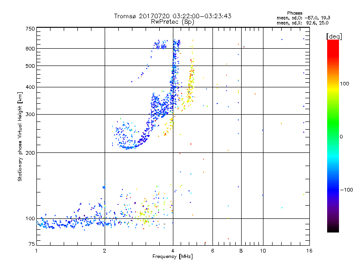
Task: Click the 'RwPretec (8p)' subtitle
Action: [172, 22]
